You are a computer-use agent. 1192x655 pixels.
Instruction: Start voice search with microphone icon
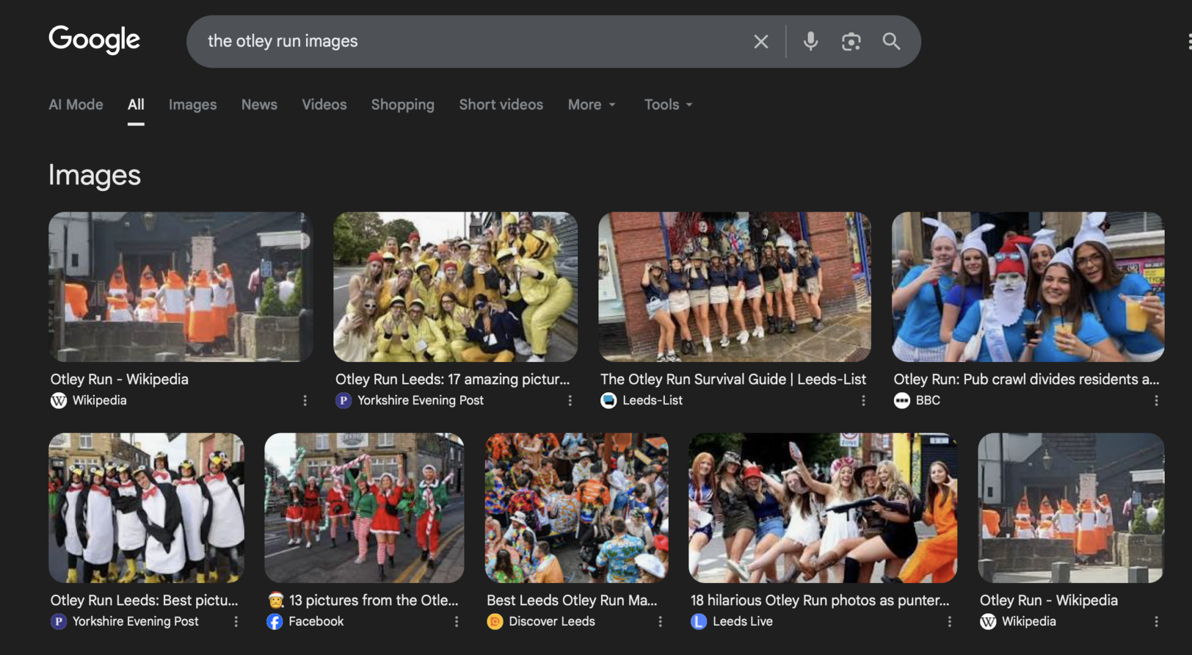(x=810, y=42)
